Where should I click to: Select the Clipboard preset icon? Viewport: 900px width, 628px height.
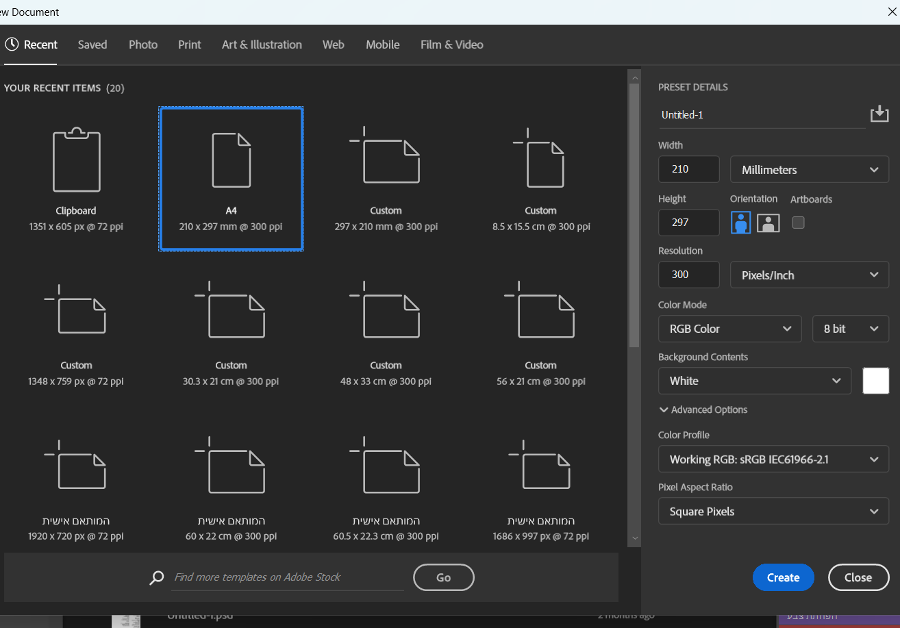point(77,160)
